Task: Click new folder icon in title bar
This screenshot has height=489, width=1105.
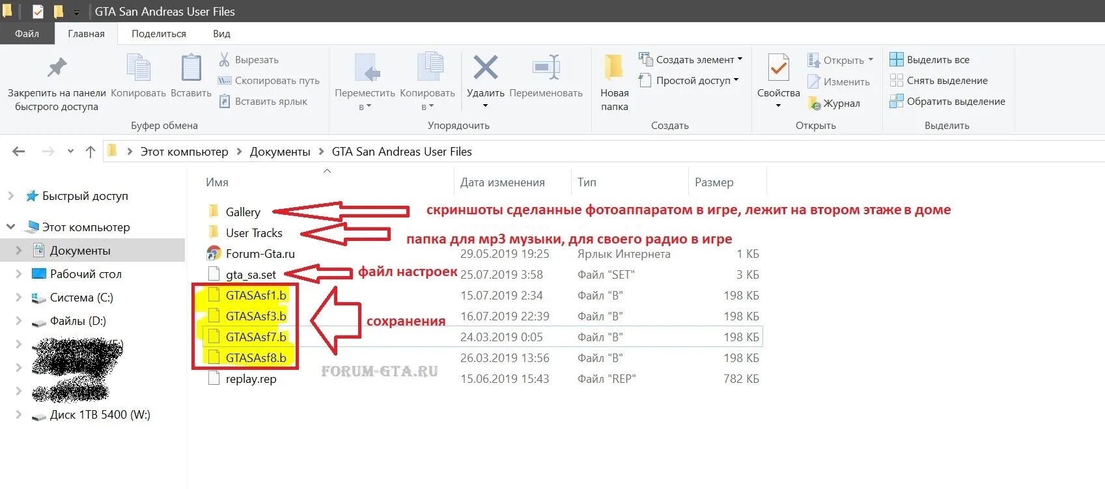Action: tap(59, 11)
